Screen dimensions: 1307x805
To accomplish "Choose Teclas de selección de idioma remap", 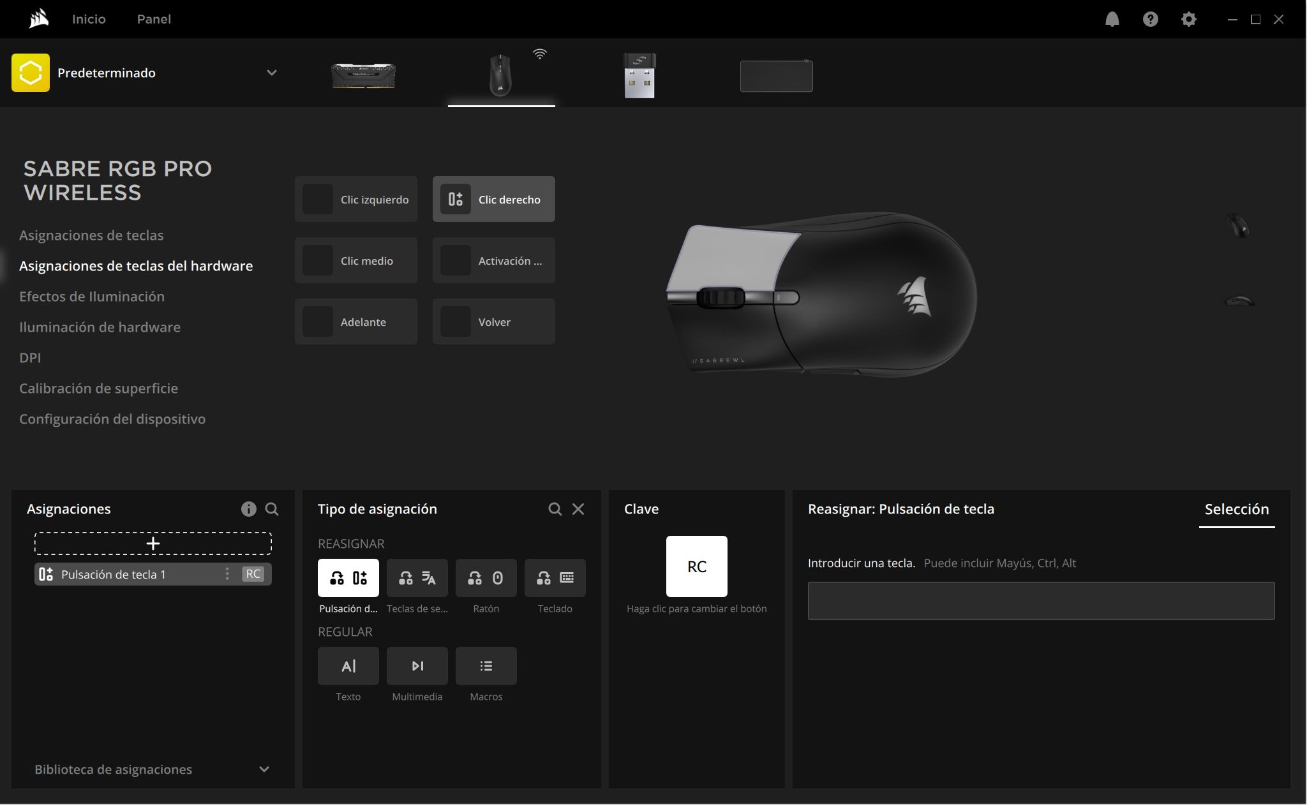I will [417, 578].
